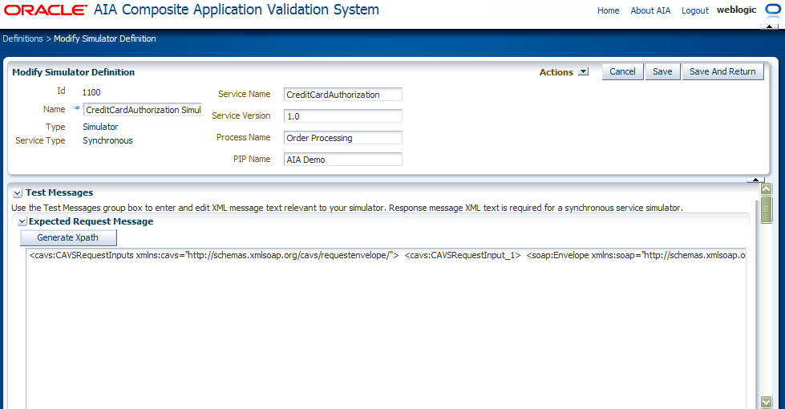Click the Id value 1100

click(91, 92)
